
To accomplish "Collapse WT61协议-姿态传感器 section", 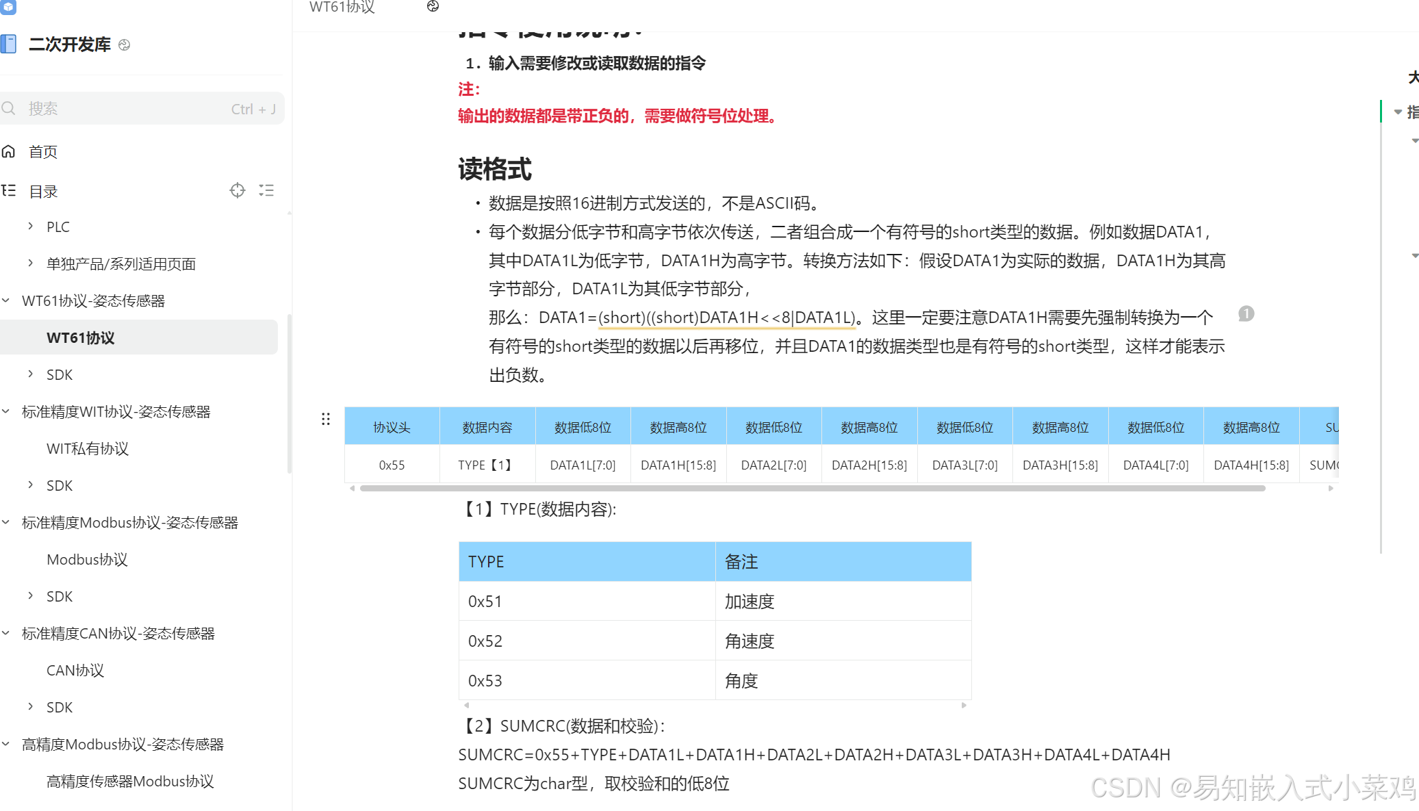I will point(6,300).
